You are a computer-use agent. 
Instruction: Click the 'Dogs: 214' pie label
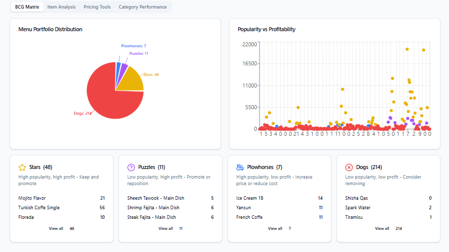pos(82,113)
